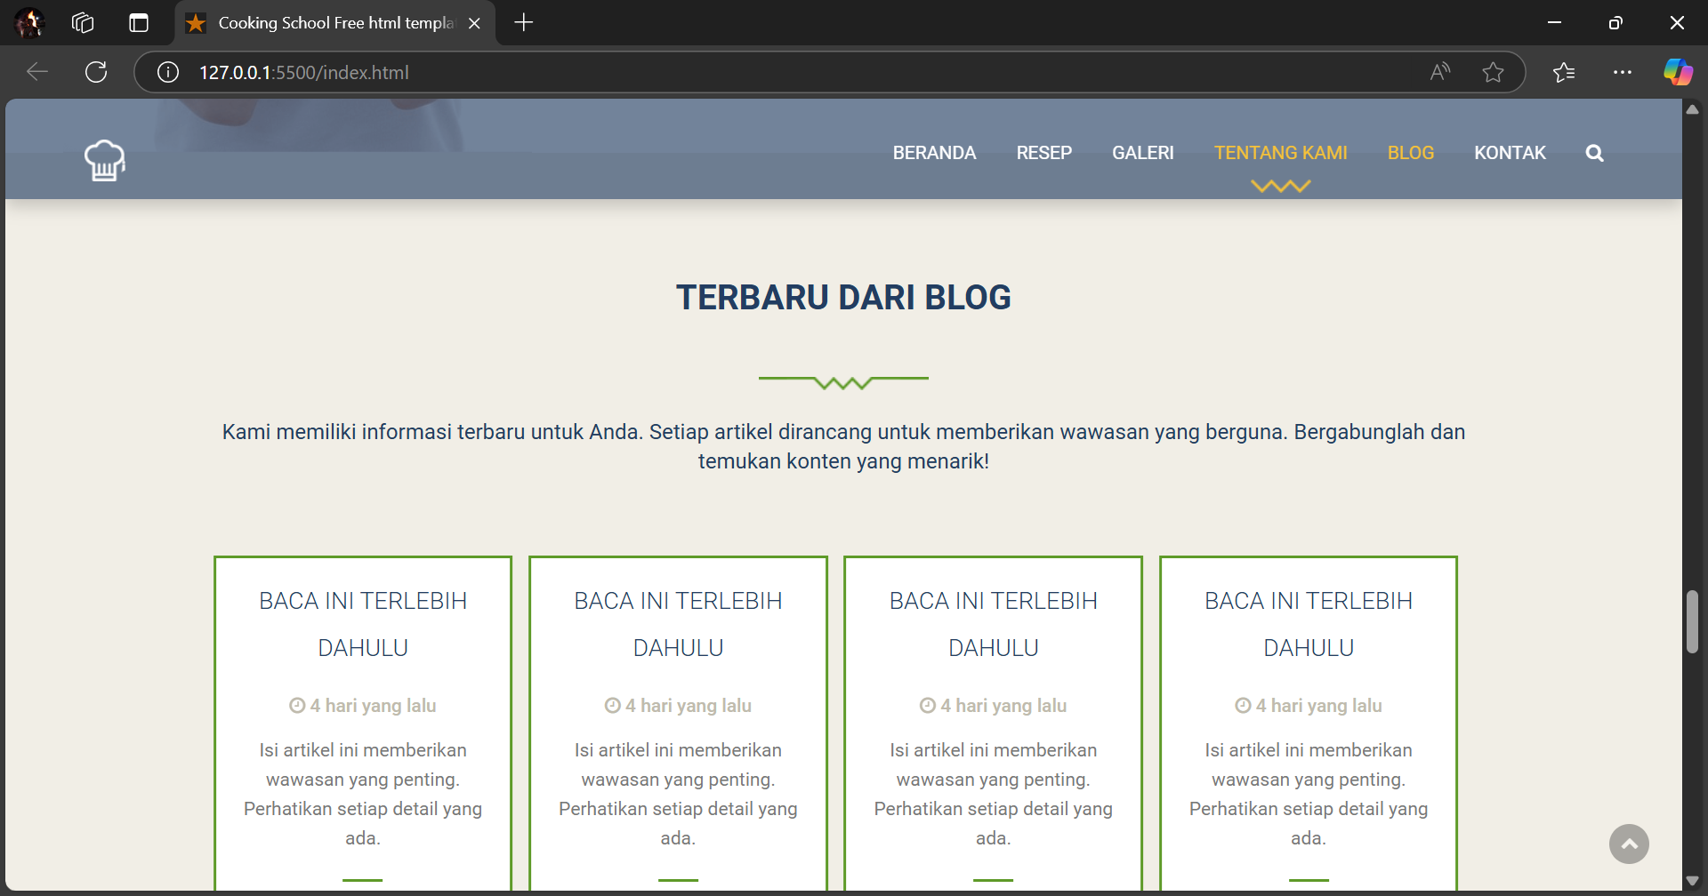View site information icon in address bar
Image resolution: width=1708 pixels, height=896 pixels.
click(168, 72)
